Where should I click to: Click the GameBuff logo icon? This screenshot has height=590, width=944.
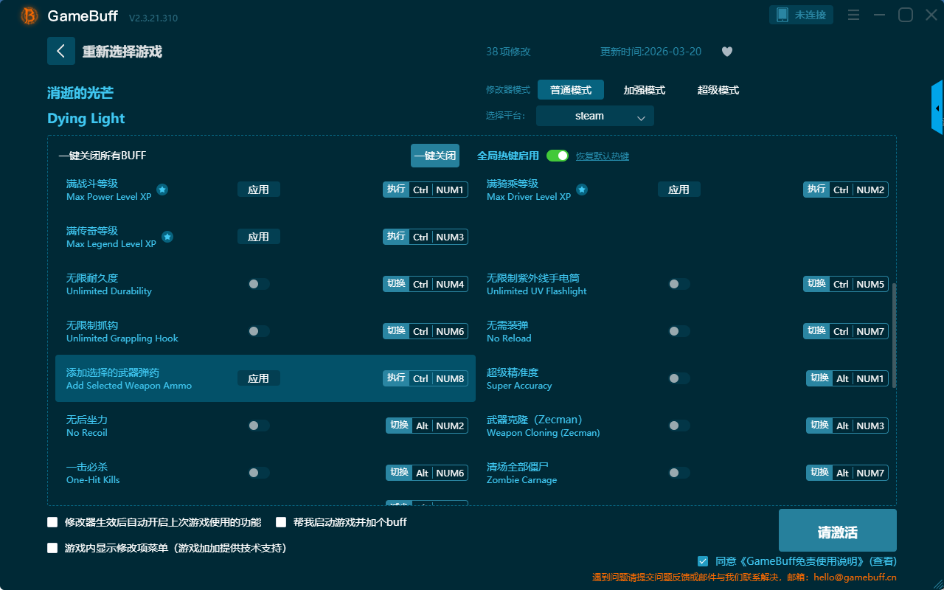pos(29,15)
